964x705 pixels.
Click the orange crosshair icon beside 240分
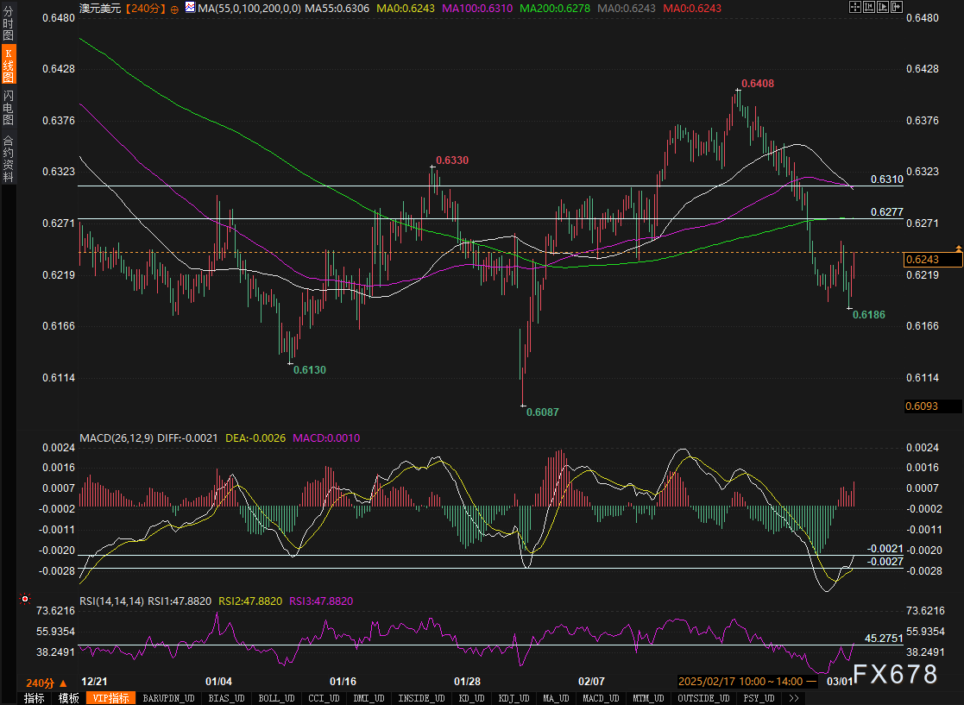(x=175, y=8)
